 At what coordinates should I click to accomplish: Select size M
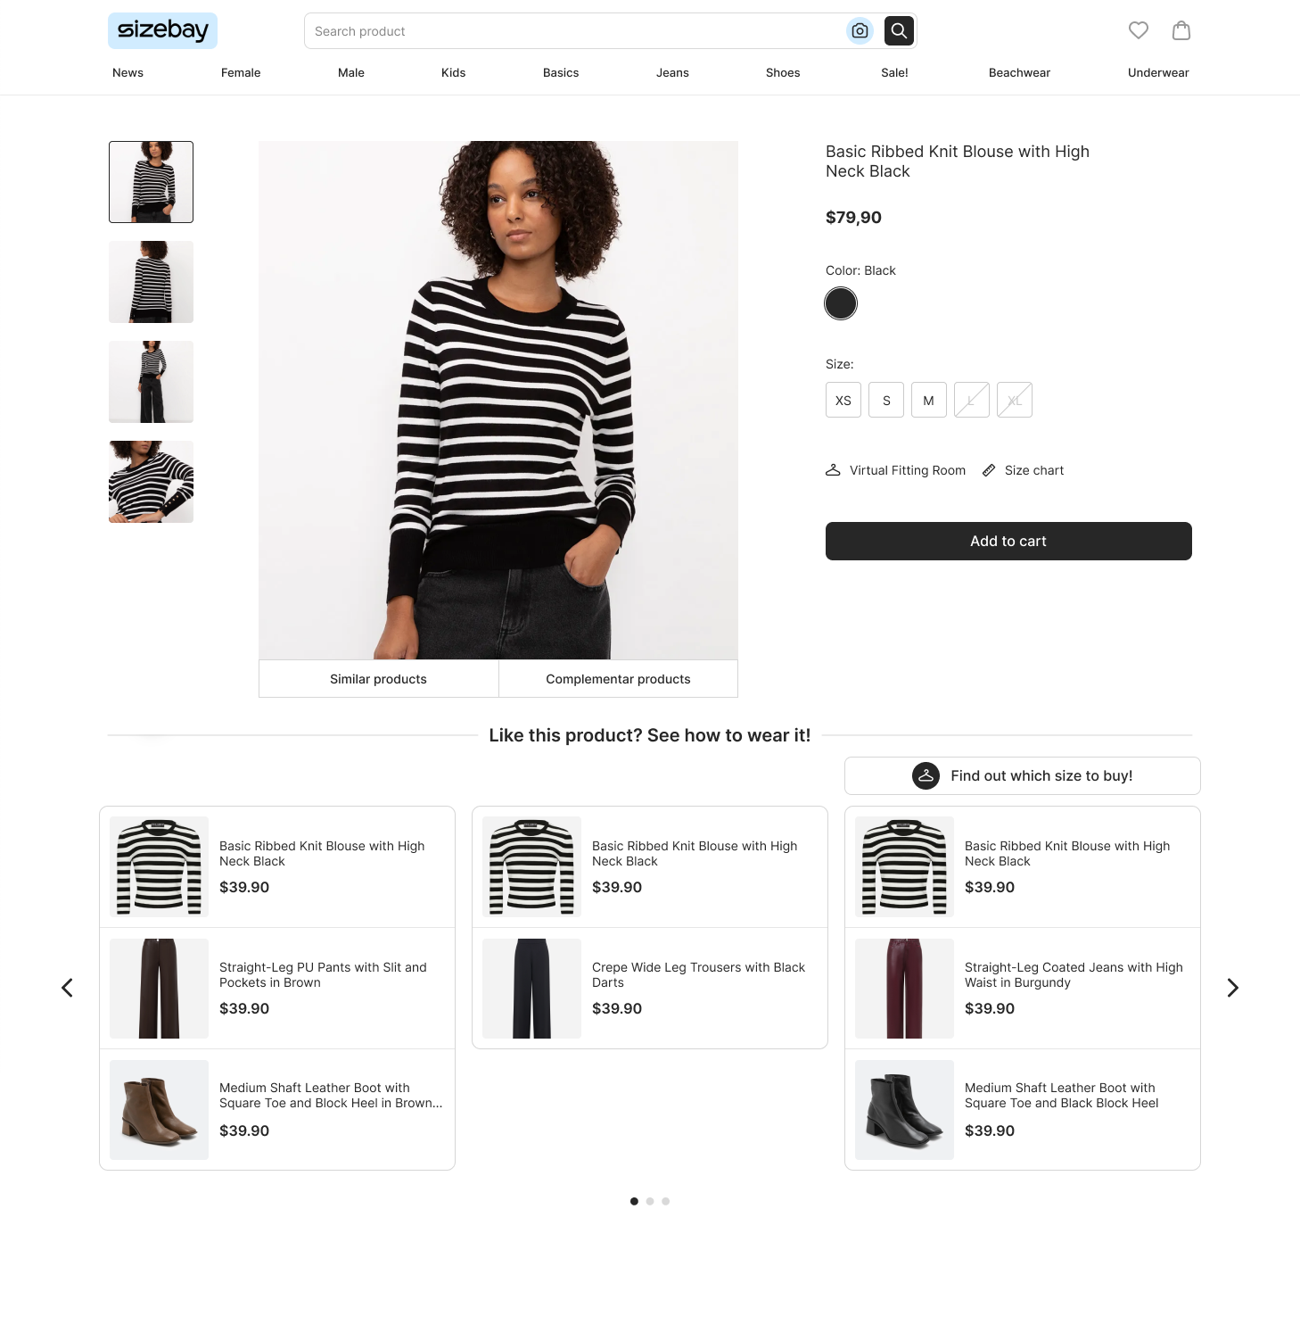[929, 400]
